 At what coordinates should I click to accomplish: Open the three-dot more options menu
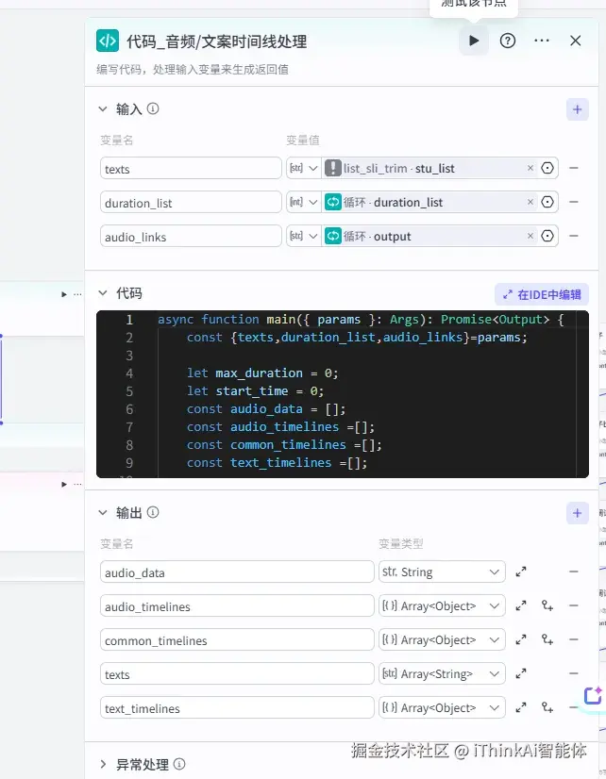[x=542, y=41]
